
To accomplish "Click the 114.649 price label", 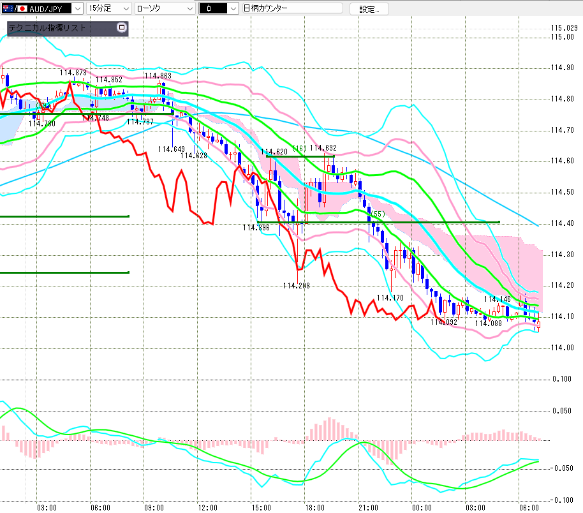I will pyautogui.click(x=172, y=149).
